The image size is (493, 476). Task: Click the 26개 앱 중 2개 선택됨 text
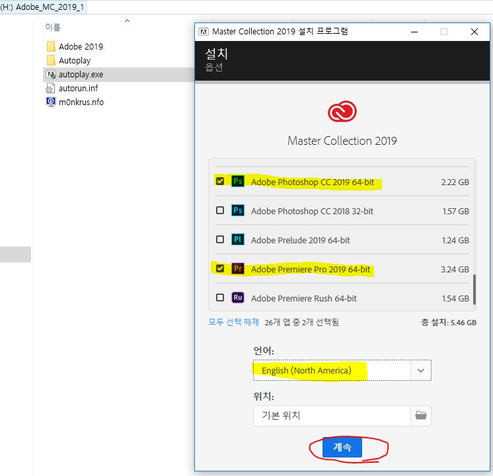(x=301, y=322)
